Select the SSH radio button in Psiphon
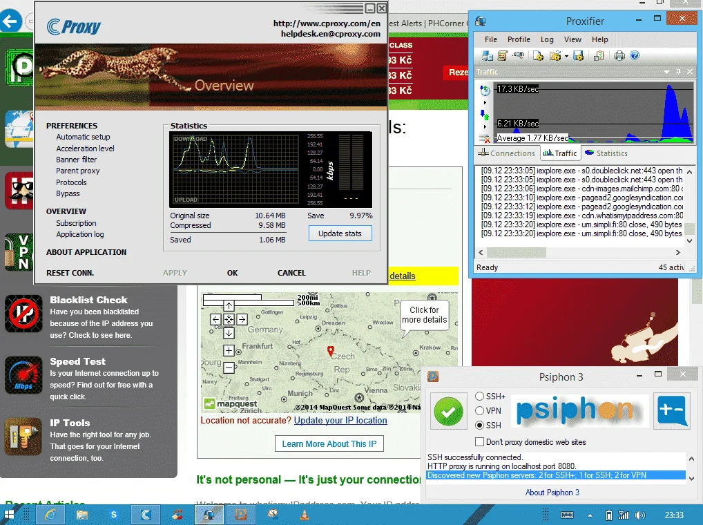703x525 pixels. pyautogui.click(x=480, y=425)
